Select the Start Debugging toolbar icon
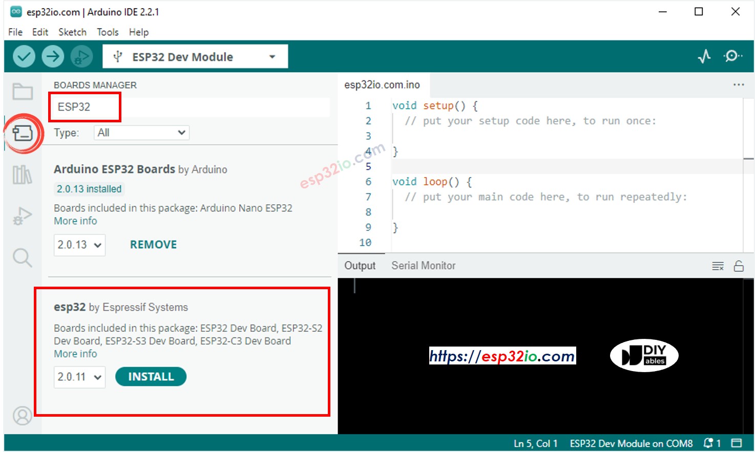 pos(81,56)
